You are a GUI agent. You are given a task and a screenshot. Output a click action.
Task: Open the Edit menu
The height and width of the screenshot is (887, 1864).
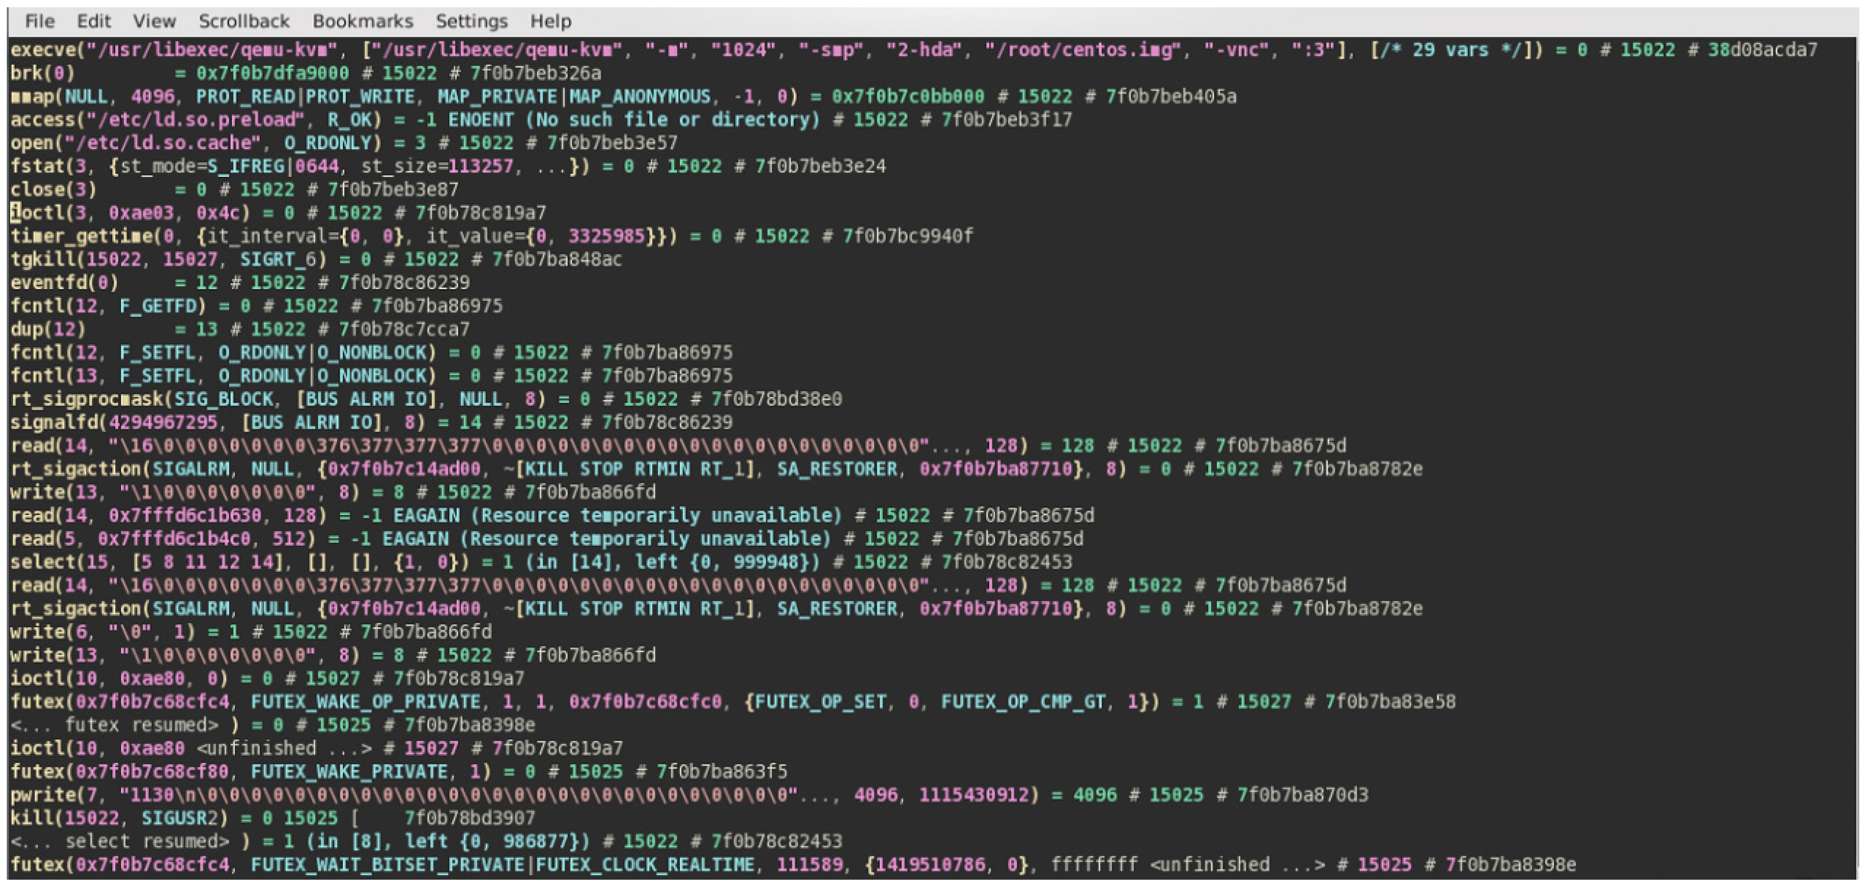coord(93,21)
